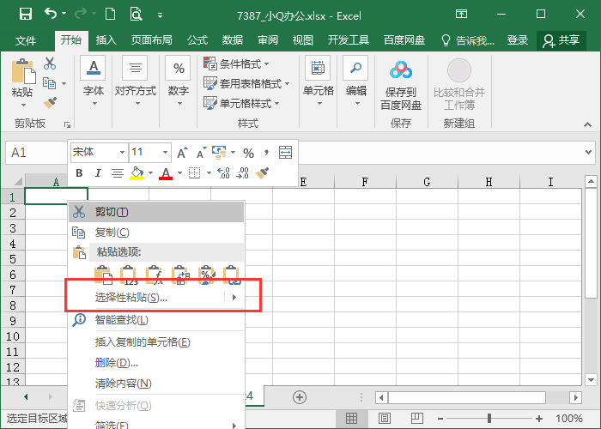Image resolution: width=601 pixels, height=429 pixels.
Task: Choose 清除内容(N) in the context menu
Action: [x=156, y=383]
